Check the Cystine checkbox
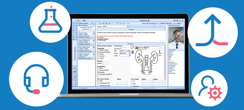The width and height of the screenshot is (244, 110). point(98,58)
